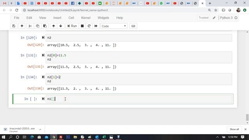Restart the kernel icon
This screenshot has height=140, width=249.
tap(89, 26)
